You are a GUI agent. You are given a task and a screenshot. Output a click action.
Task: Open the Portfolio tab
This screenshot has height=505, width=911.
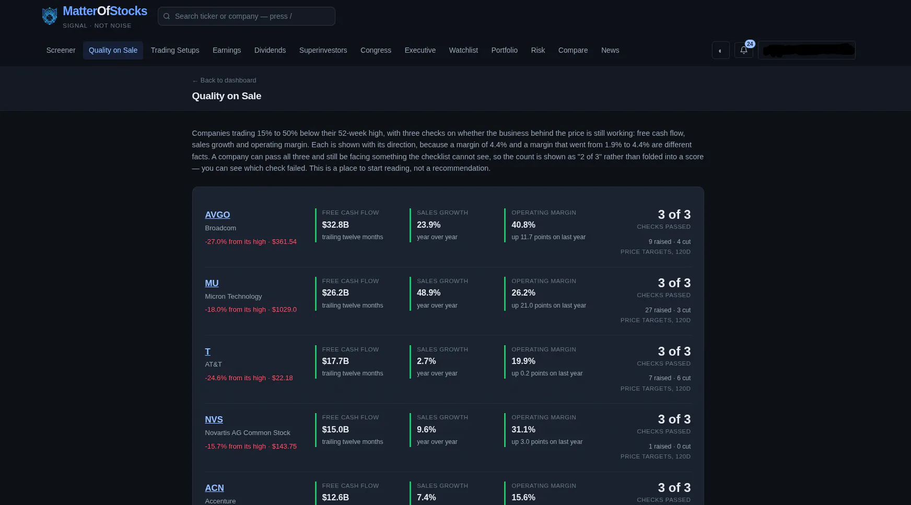point(504,50)
